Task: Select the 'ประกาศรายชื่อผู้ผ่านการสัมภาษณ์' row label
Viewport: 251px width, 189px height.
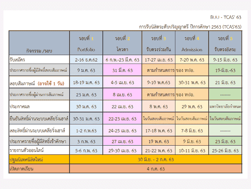Action: click(x=39, y=94)
